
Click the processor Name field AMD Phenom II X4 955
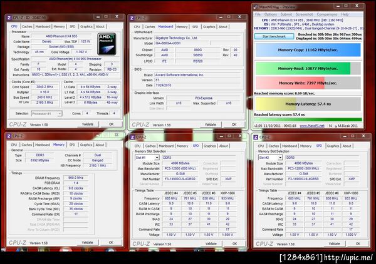(61, 36)
